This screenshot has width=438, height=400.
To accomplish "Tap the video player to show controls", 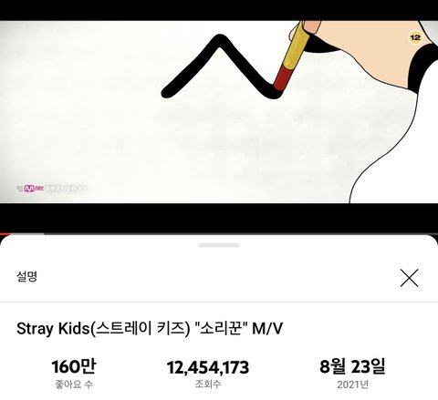I will coord(219,112).
